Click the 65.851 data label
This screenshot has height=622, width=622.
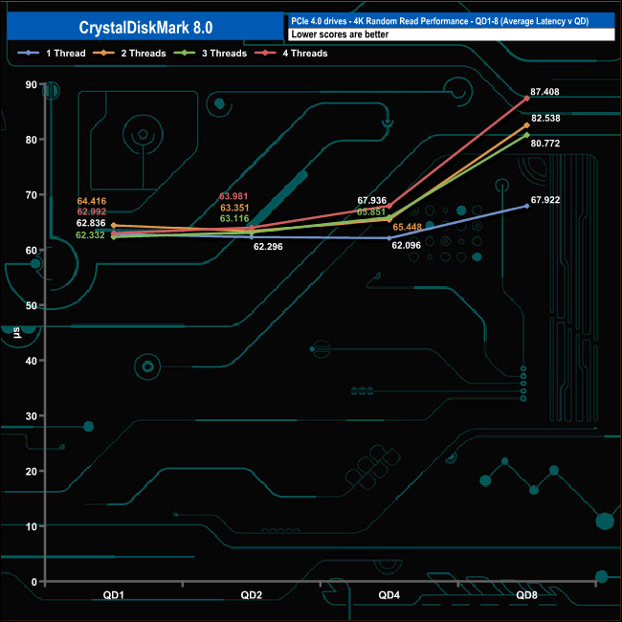pos(371,212)
